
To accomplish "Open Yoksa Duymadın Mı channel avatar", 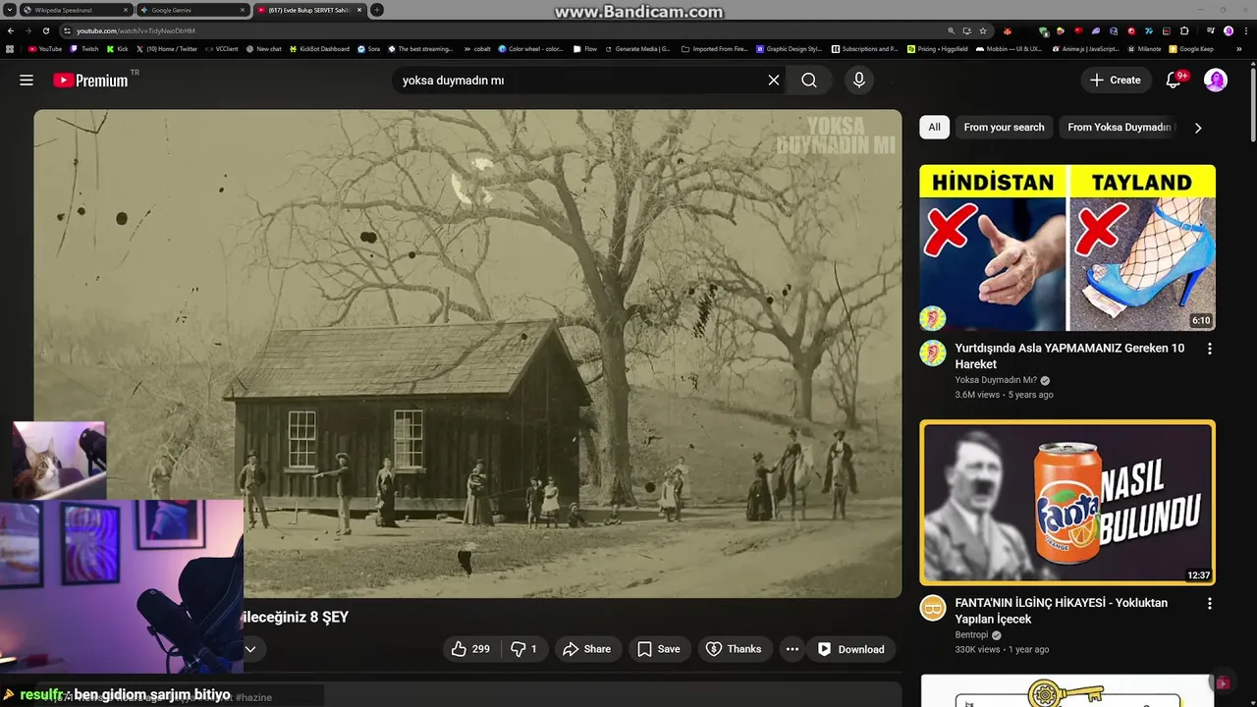I will pos(933,353).
